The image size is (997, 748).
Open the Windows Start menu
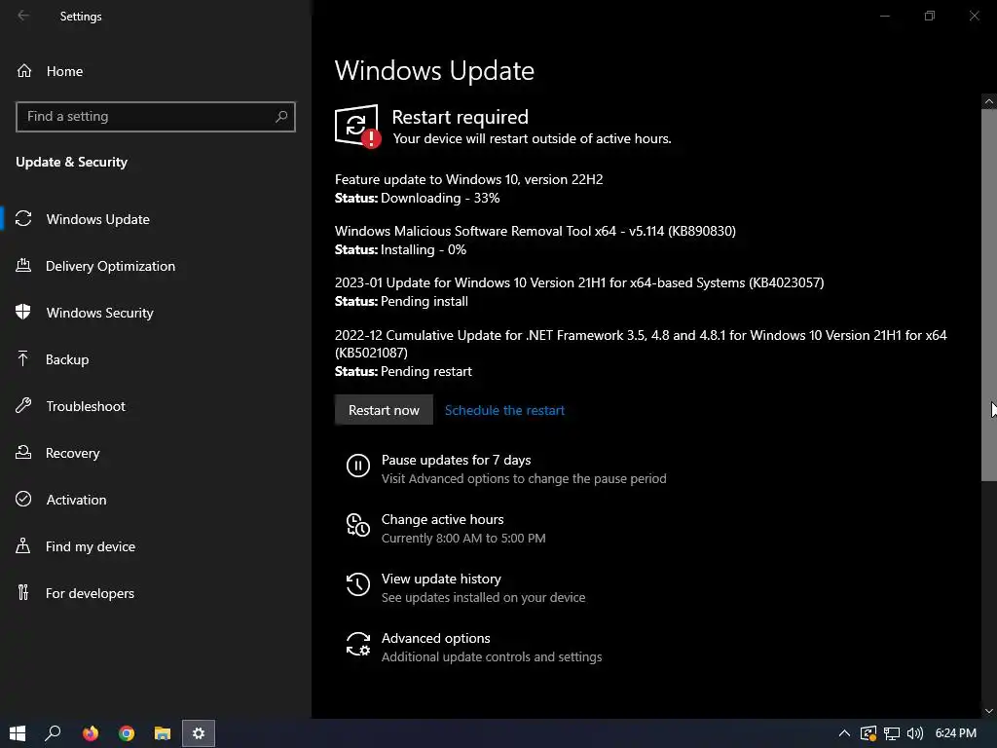click(x=18, y=733)
